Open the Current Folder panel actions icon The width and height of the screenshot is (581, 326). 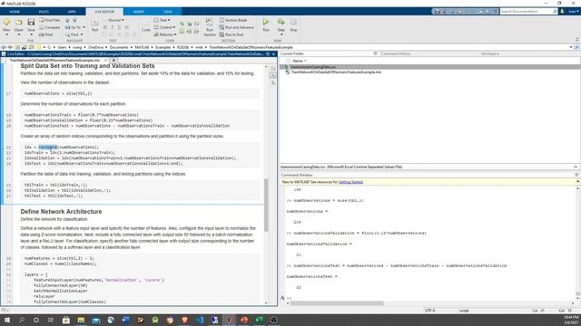tap(375, 53)
